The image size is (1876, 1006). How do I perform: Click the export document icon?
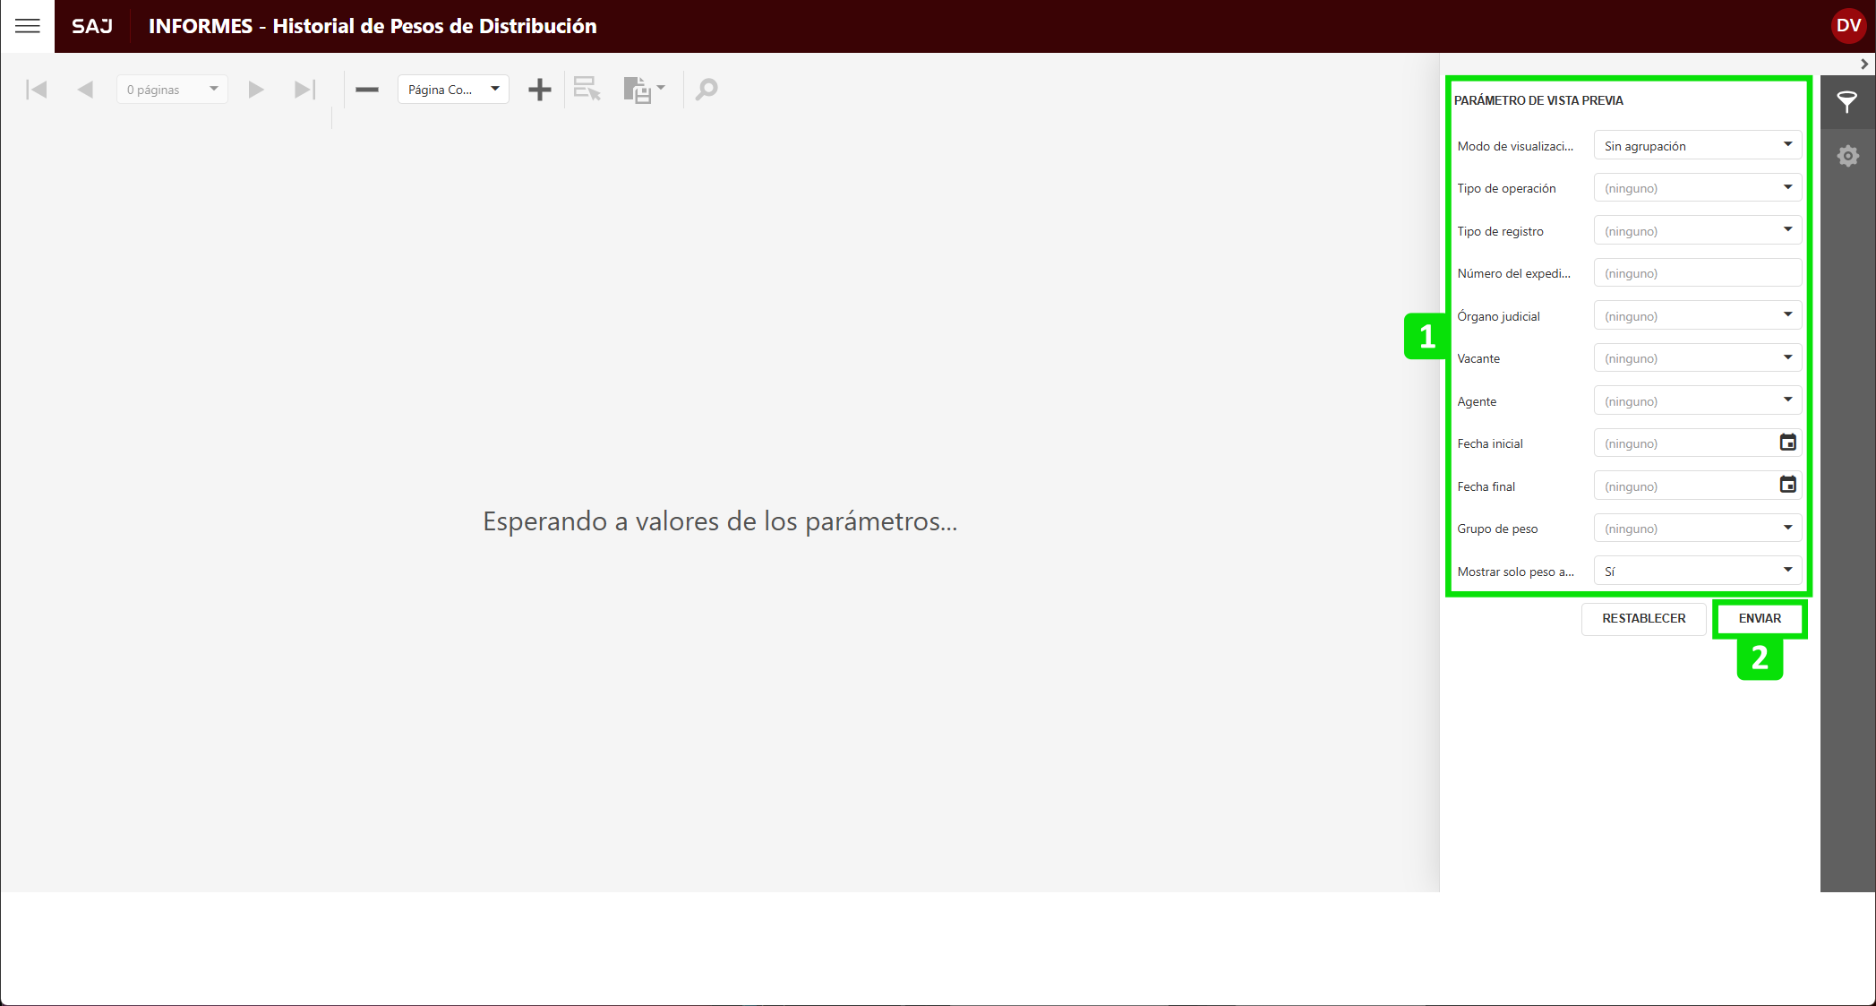coord(638,90)
